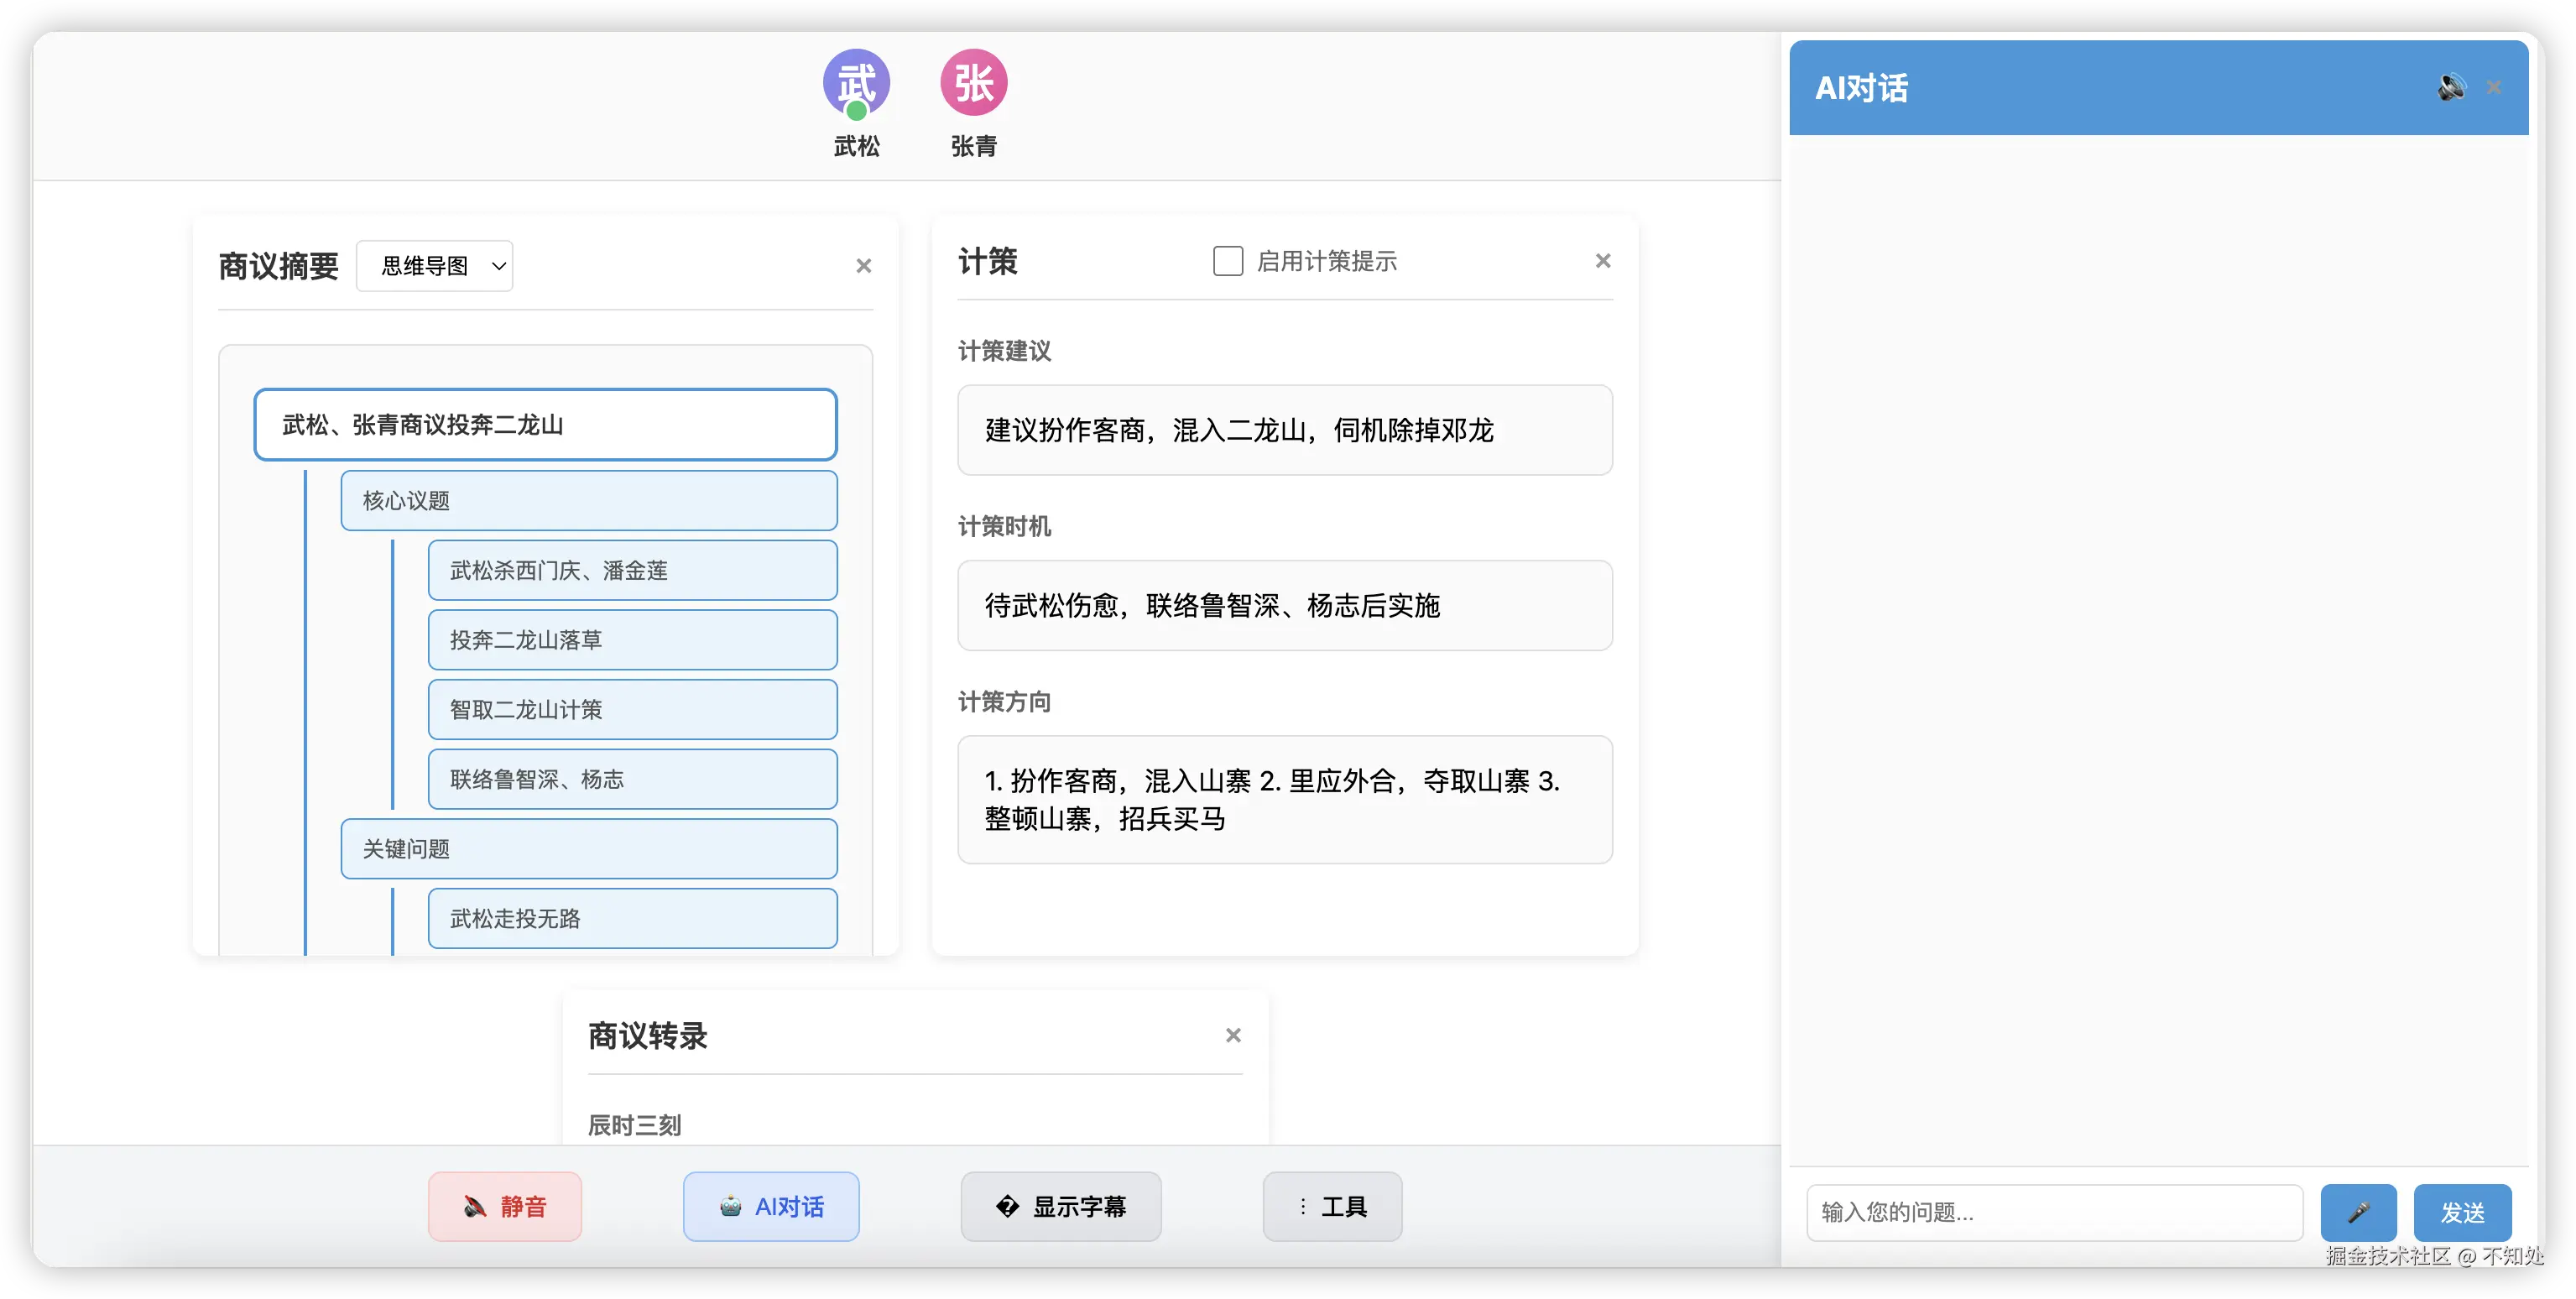Viewport: 2576px width, 1299px height.
Task: Close the 计策 panel
Action: click(x=1603, y=261)
